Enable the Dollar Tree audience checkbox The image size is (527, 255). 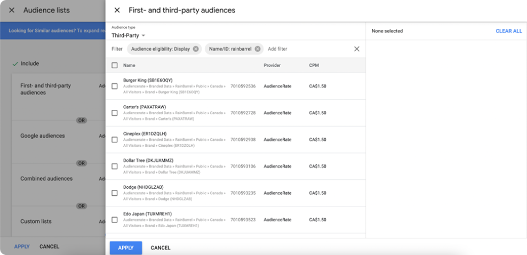115,166
